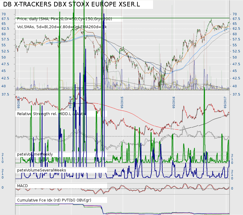The width and height of the screenshot is (243, 215).
Task: Click the 05/2016 date axis marker
Action: [x=174, y=102]
